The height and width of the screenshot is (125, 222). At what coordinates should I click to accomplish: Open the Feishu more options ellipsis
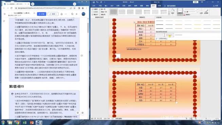click(66, 14)
